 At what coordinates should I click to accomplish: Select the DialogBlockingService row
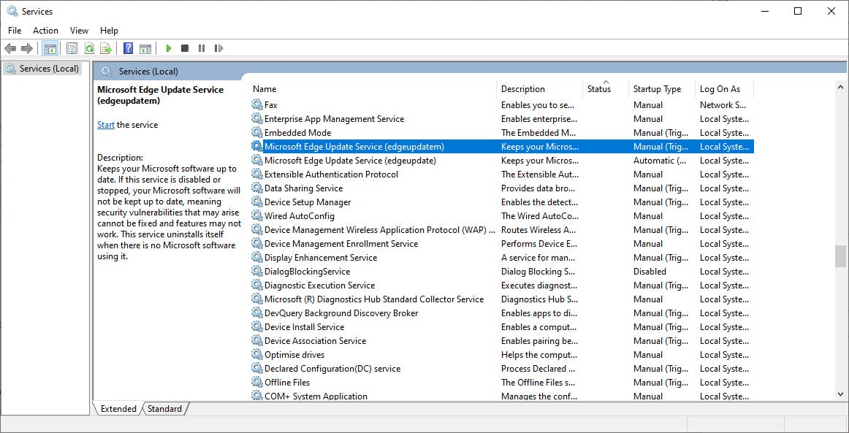(307, 272)
